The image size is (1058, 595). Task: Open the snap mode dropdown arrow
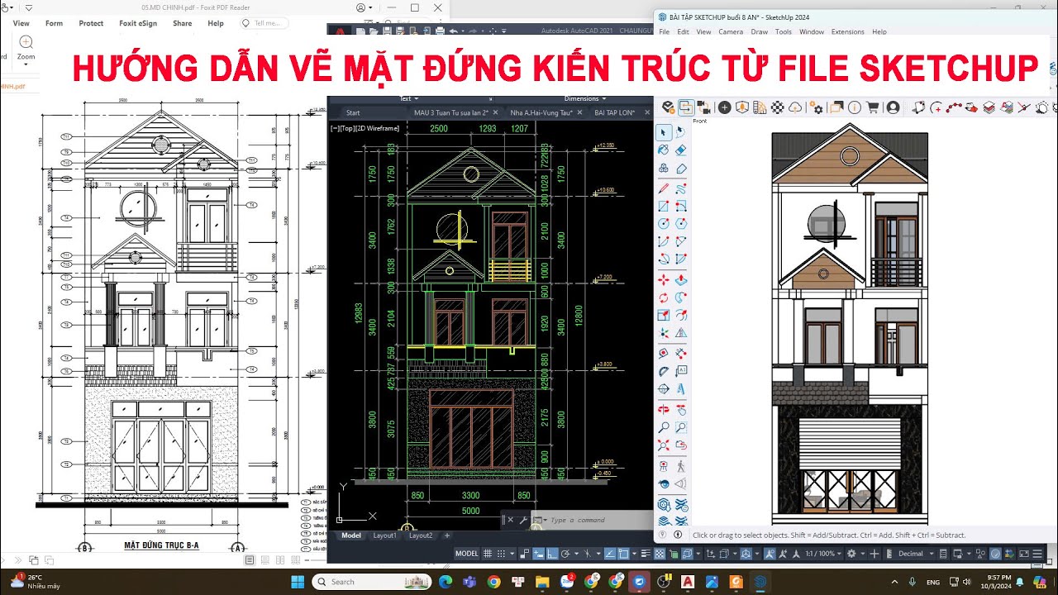pyautogui.click(x=512, y=554)
